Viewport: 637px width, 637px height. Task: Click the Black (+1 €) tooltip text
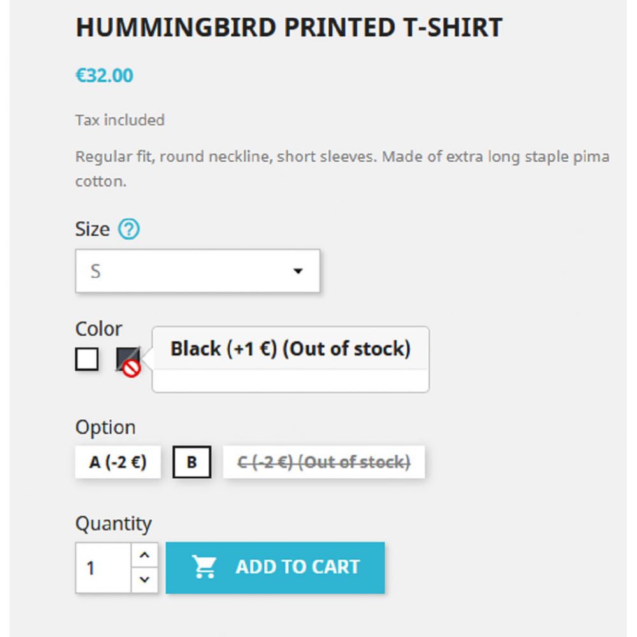(290, 348)
